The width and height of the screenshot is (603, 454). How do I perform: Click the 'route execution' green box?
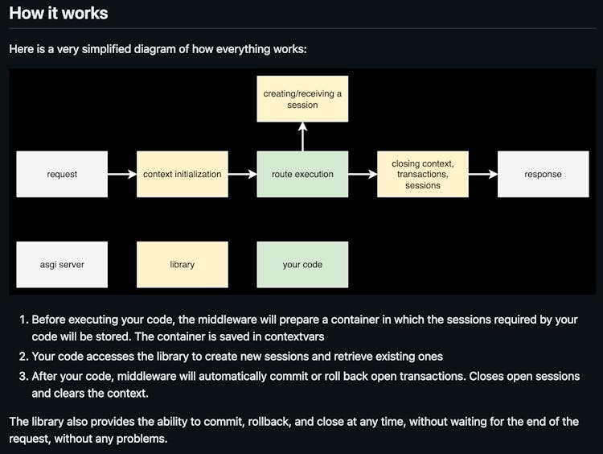302,174
